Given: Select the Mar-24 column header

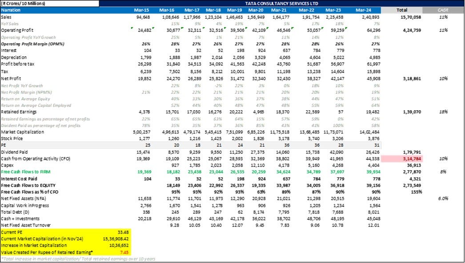Looking at the screenshot, I should pos(363,10).
